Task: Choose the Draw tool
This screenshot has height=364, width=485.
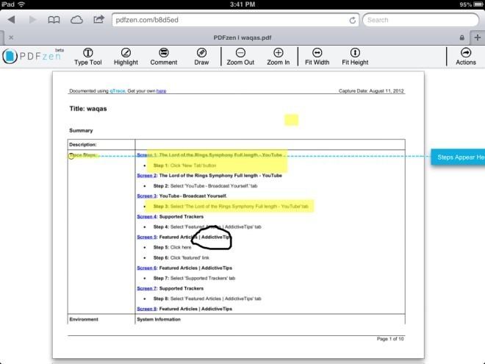Action: 201,57
